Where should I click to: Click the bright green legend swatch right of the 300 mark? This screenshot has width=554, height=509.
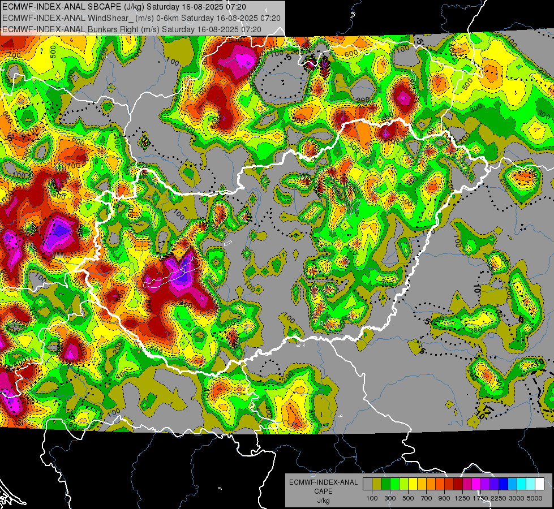tap(394, 484)
